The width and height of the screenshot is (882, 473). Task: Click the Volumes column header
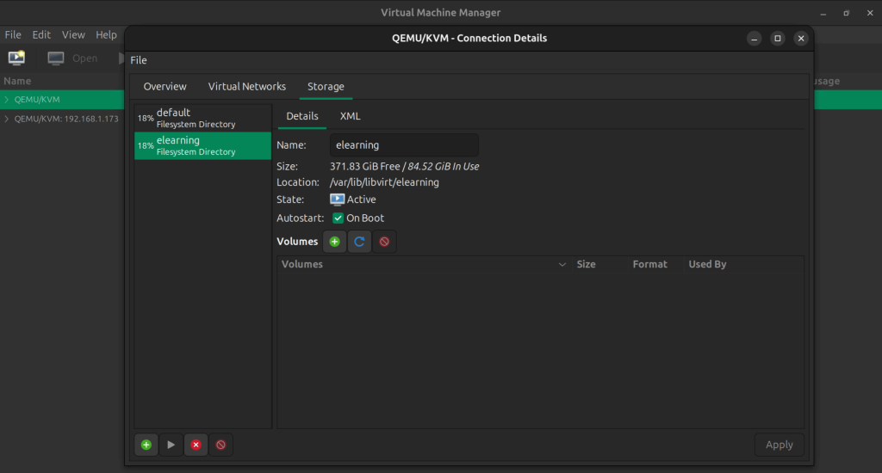[424, 265]
